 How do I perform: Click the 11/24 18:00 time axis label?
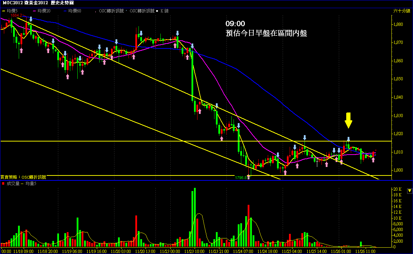pos(267,252)
